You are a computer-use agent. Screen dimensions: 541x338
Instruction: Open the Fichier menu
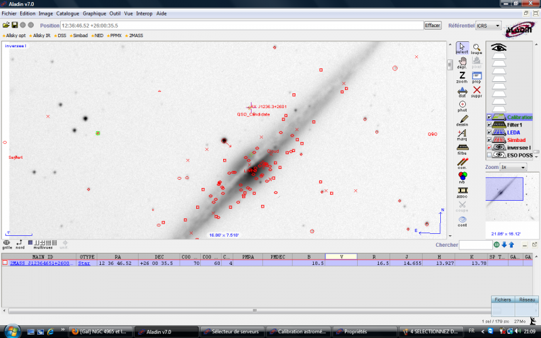click(x=9, y=14)
